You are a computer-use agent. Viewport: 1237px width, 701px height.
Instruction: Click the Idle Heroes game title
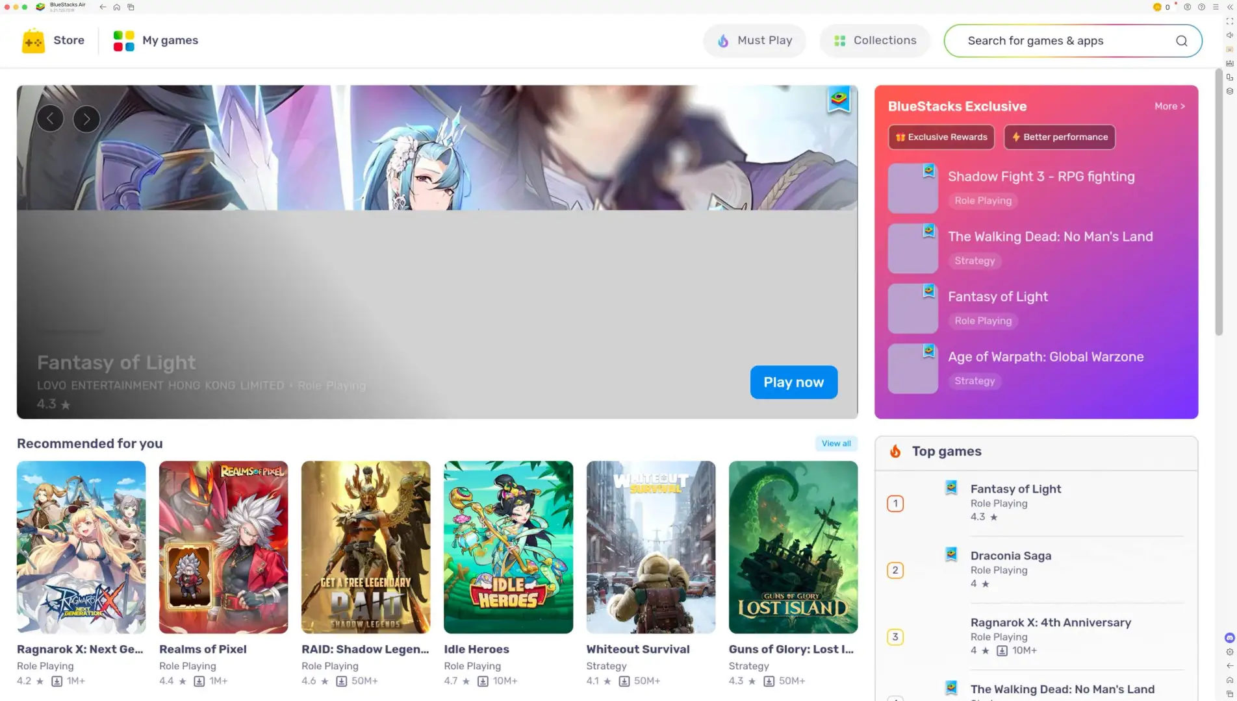coord(476,649)
